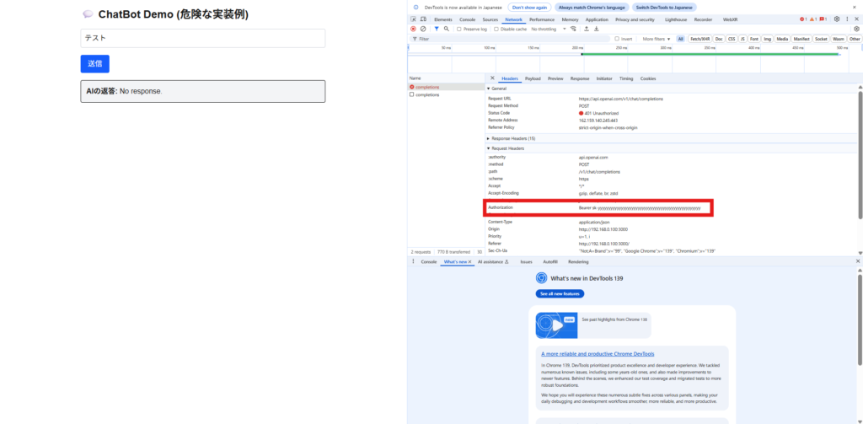The width and height of the screenshot is (863, 424).
Task: Switch to the Sources panel
Action: (x=490, y=19)
